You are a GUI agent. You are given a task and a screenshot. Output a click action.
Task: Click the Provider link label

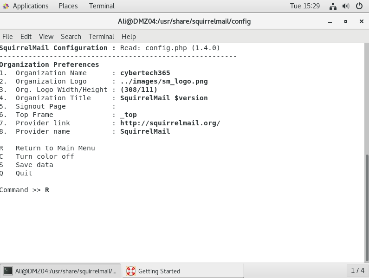(x=43, y=123)
